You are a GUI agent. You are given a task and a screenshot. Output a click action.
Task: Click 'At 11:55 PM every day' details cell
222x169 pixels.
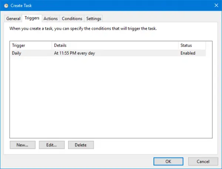(x=74, y=53)
